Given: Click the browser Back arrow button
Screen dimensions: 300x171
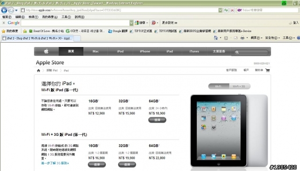Looking at the screenshot, I should coord(4,10).
